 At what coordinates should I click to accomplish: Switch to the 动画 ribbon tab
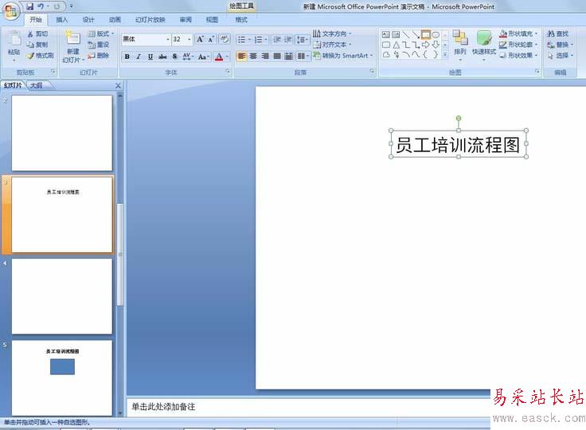115,20
